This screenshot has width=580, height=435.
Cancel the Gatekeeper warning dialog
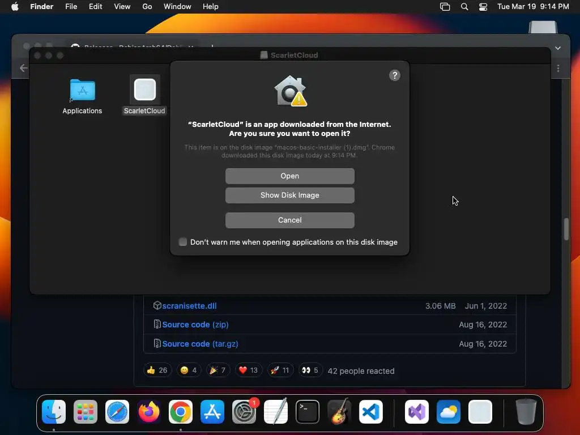(289, 220)
